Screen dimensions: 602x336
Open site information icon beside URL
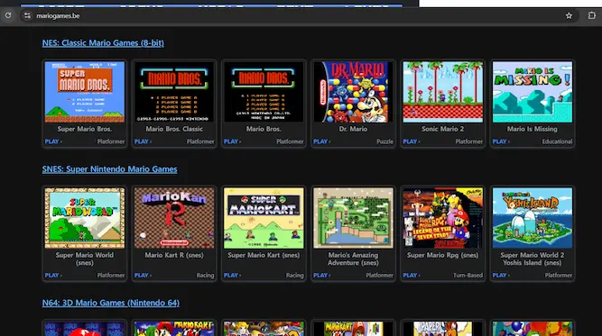click(x=27, y=15)
